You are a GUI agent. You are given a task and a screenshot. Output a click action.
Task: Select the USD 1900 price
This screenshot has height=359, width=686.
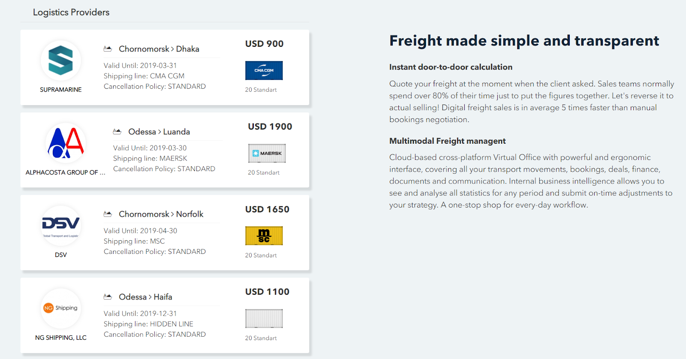[270, 127]
